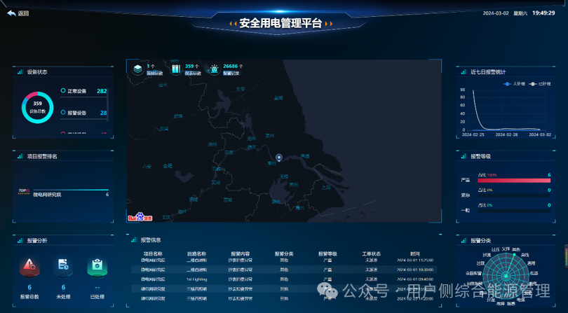The width and height of the screenshot is (568, 313).
Task: Click the 1st Lighting circuit cell
Action: [197, 279]
